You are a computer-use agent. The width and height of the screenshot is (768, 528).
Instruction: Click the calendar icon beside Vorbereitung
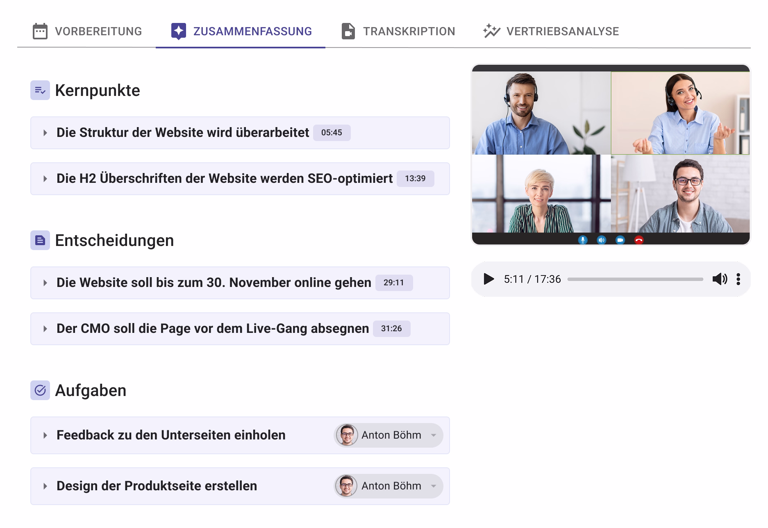point(40,32)
